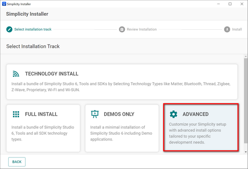Go to Install step label

[x=237, y=29]
